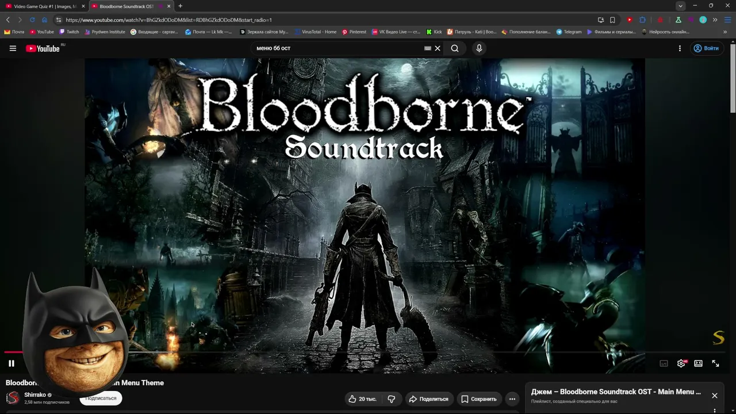Screen dimensions: 736x414
Task: Open the Почта bookmark
Action: [x=14, y=32]
